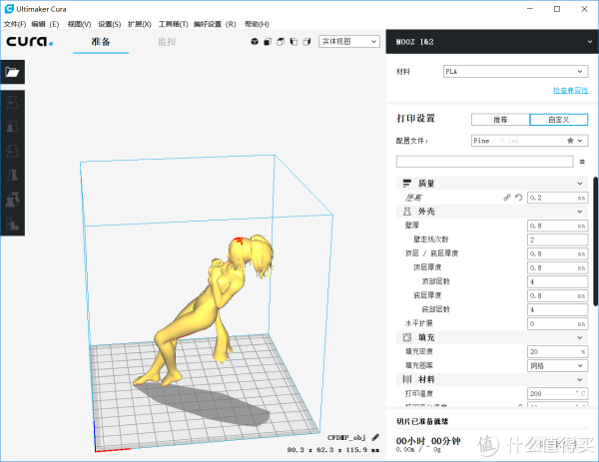The width and height of the screenshot is (599, 462).
Task: Select 推荐 print setup mode
Action: point(500,120)
